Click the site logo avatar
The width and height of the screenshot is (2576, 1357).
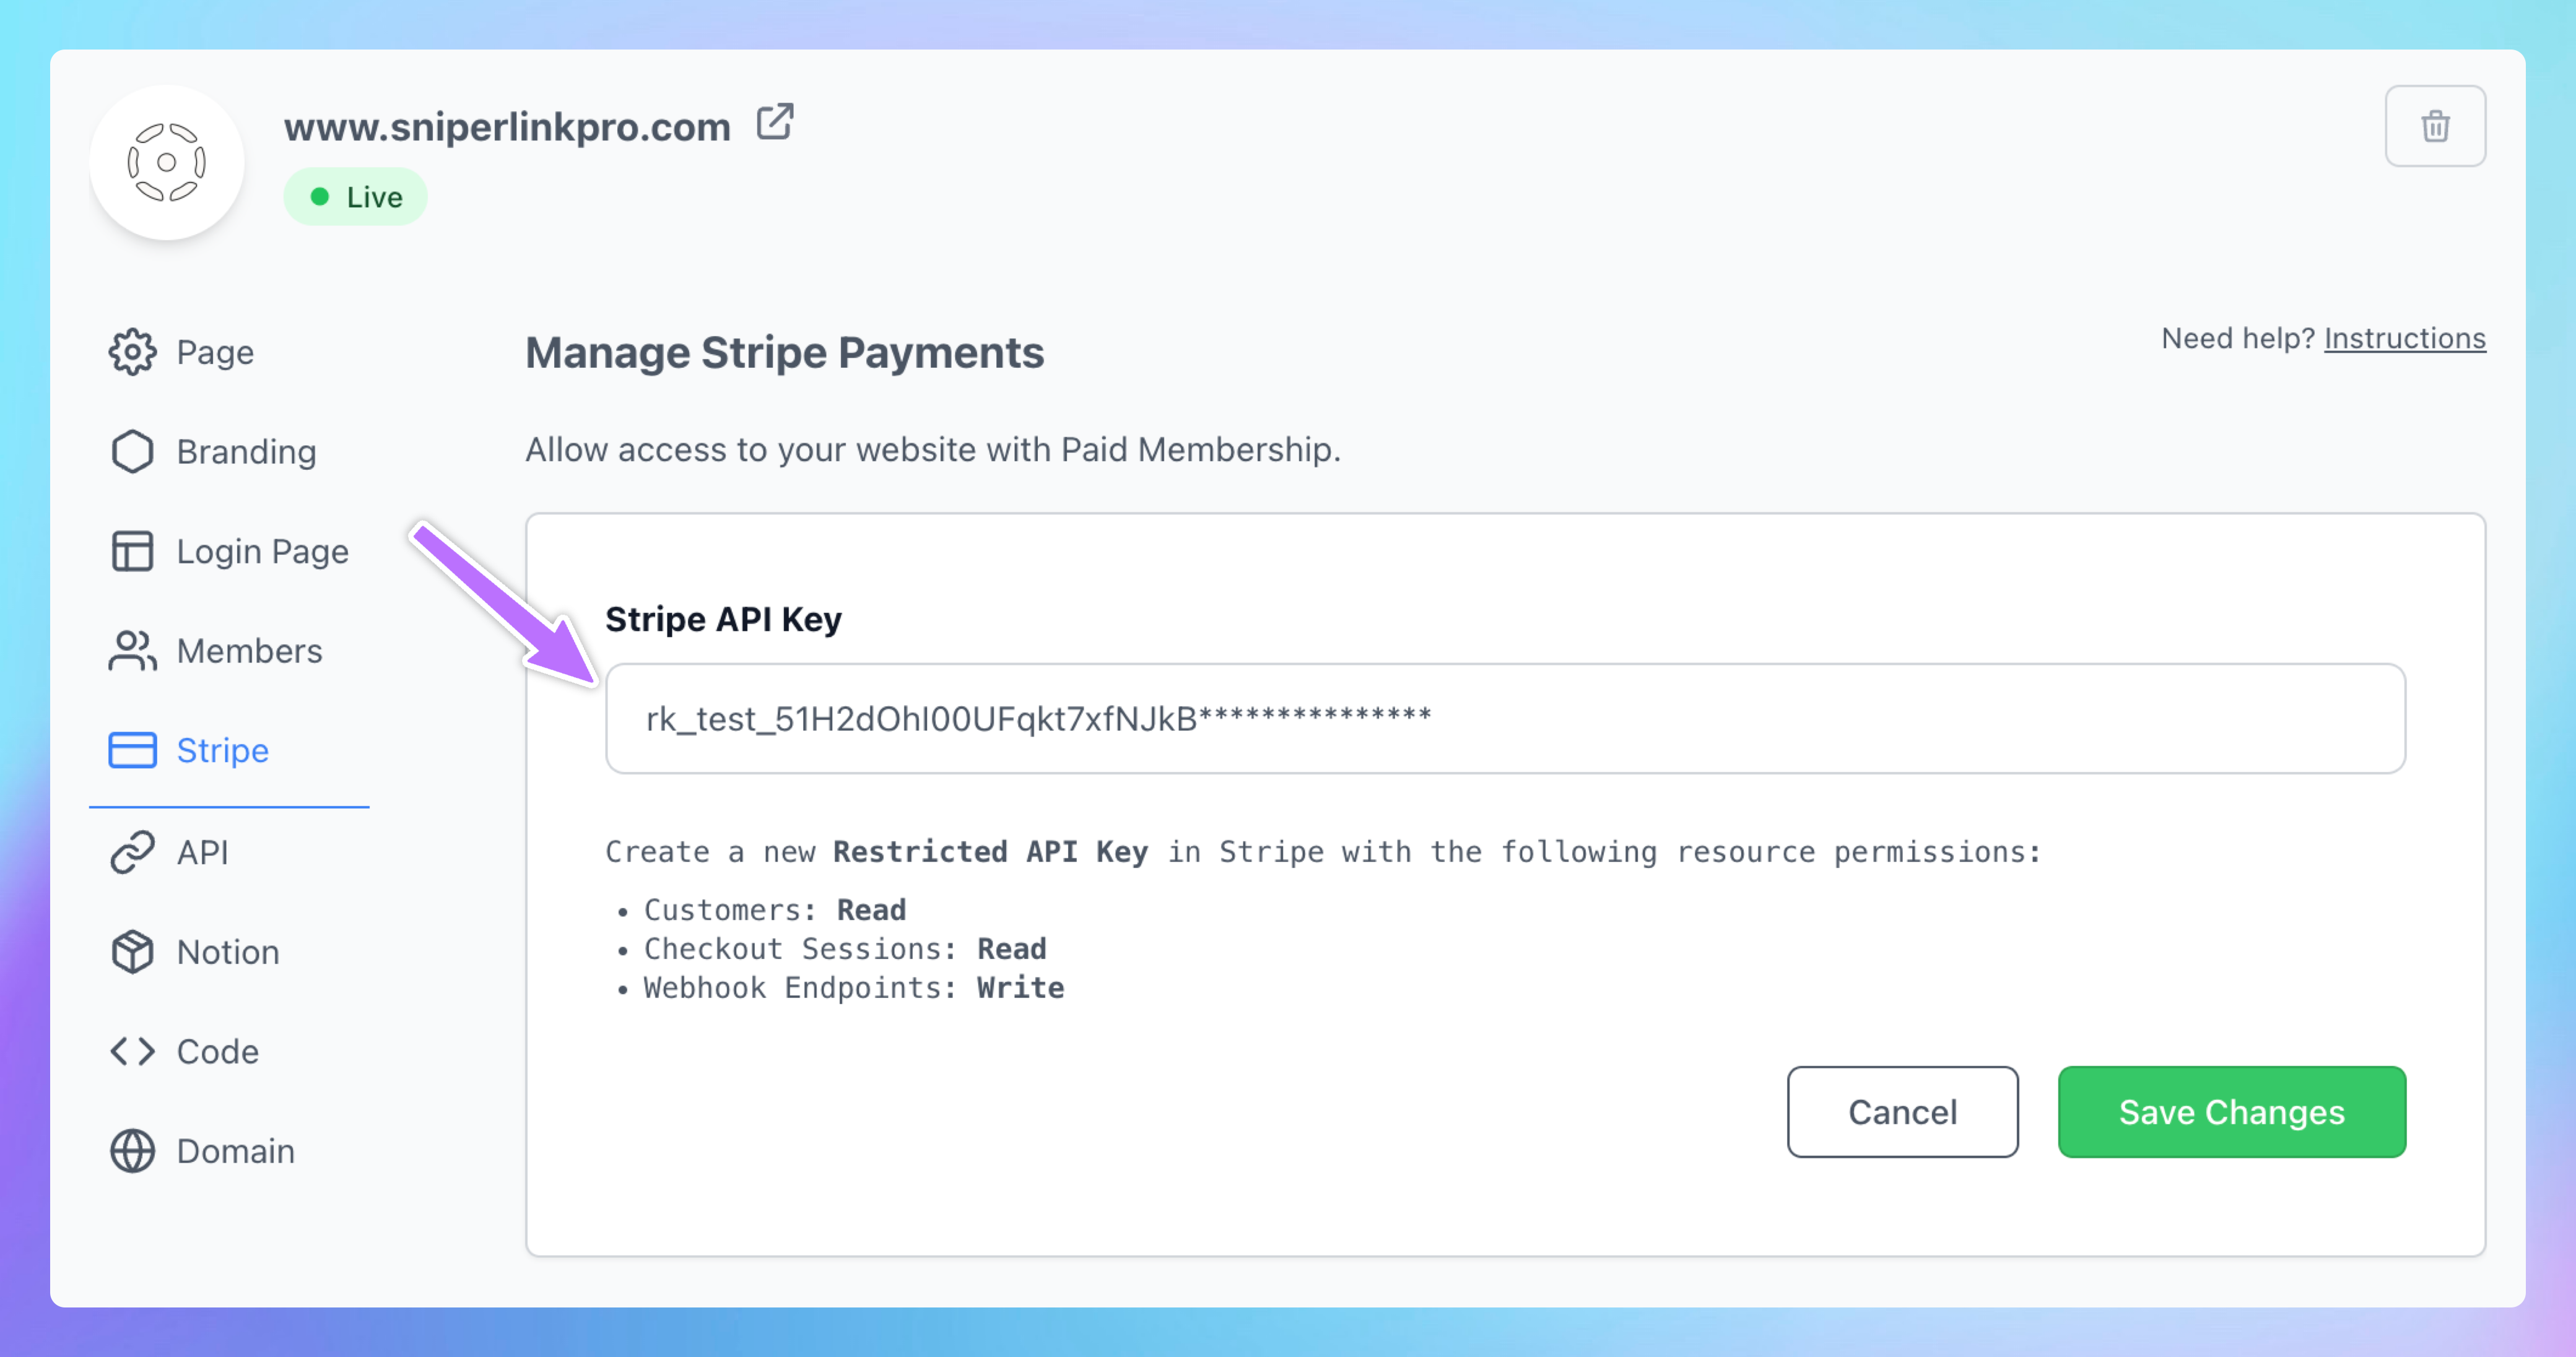[x=167, y=162]
